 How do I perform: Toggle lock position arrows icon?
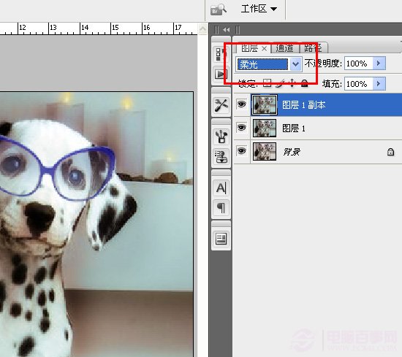pos(292,83)
